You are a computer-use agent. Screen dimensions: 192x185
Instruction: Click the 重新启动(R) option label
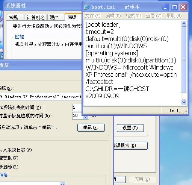[9, 167]
